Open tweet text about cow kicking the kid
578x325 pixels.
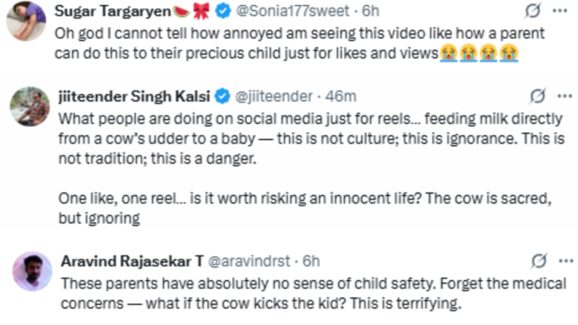pos(314,294)
